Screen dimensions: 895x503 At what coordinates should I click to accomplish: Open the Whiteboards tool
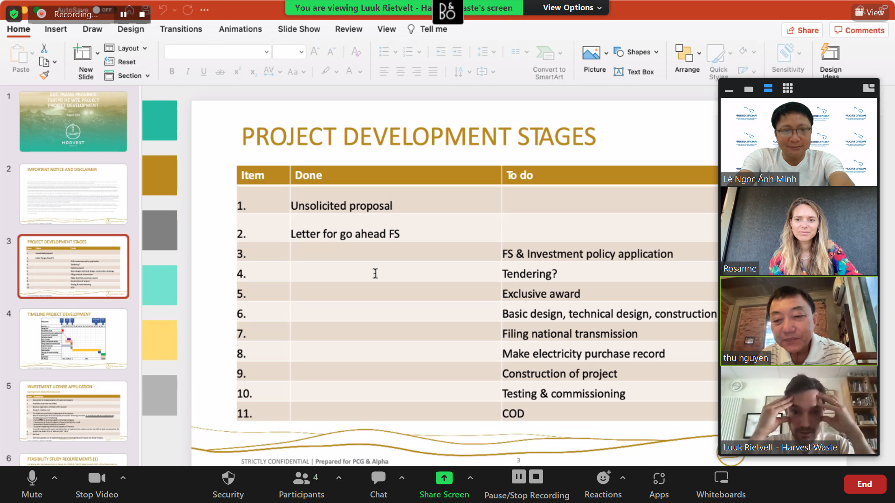click(721, 479)
